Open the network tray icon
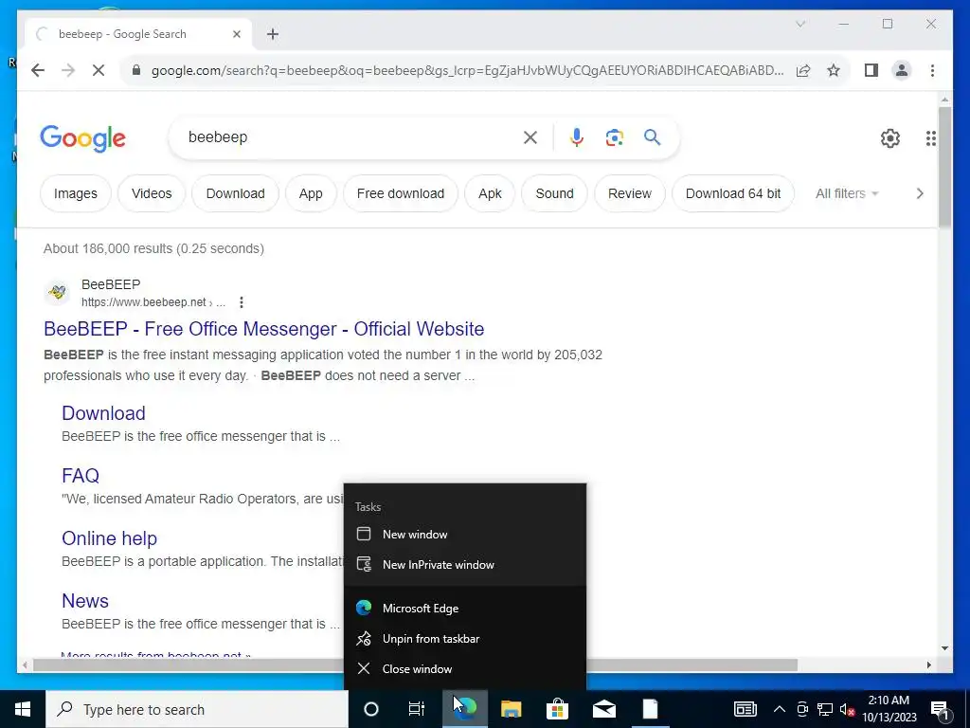Image resolution: width=970 pixels, height=728 pixels. tap(825, 709)
